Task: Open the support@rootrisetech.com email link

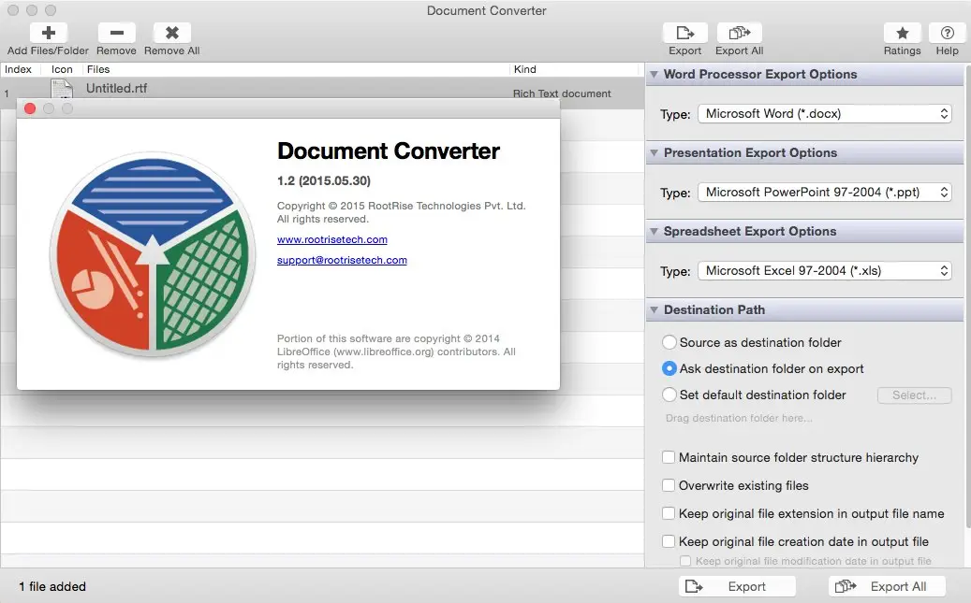Action: tap(342, 261)
